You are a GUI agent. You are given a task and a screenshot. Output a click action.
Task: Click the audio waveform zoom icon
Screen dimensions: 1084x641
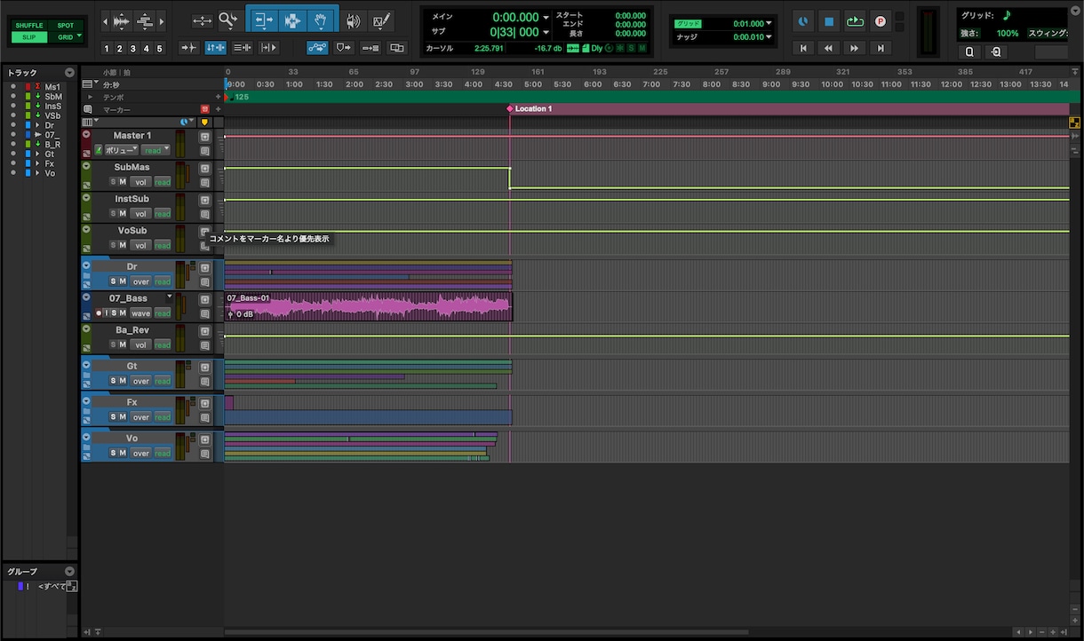point(121,21)
